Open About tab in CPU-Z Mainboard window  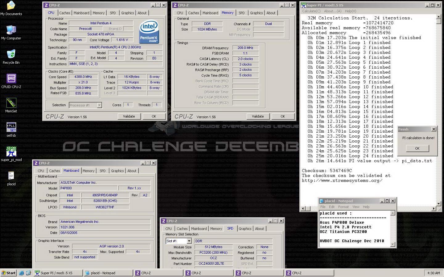coord(132,171)
